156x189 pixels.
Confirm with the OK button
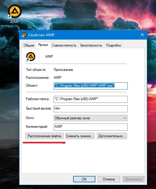click(84, 179)
